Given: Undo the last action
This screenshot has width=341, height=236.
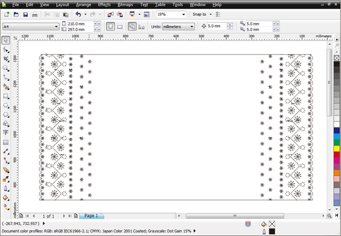Looking at the screenshot, I should pyautogui.click(x=78, y=14).
